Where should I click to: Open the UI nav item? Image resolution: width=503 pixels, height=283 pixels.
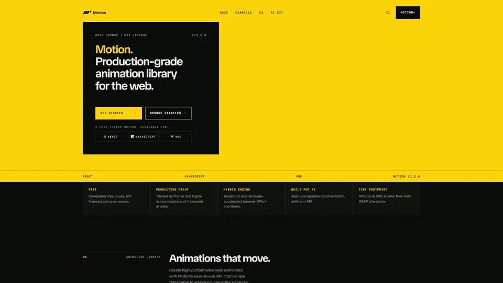click(x=261, y=13)
